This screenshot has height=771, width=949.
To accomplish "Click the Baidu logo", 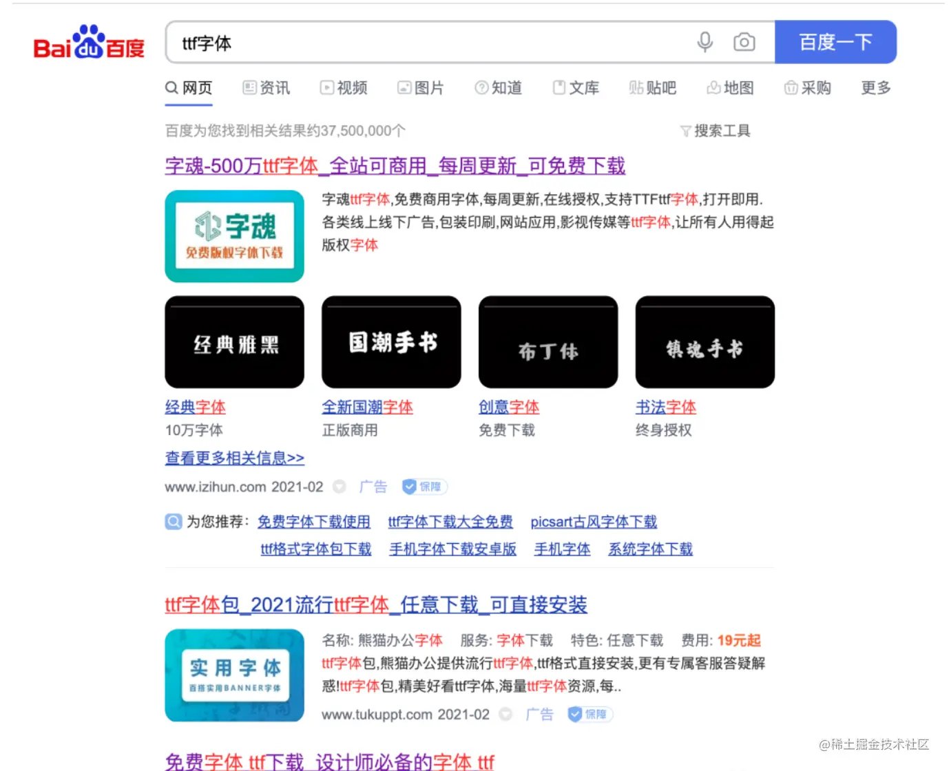I will click(x=89, y=43).
